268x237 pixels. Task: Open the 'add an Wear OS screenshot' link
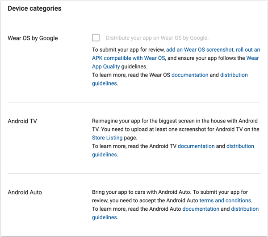[200, 49]
